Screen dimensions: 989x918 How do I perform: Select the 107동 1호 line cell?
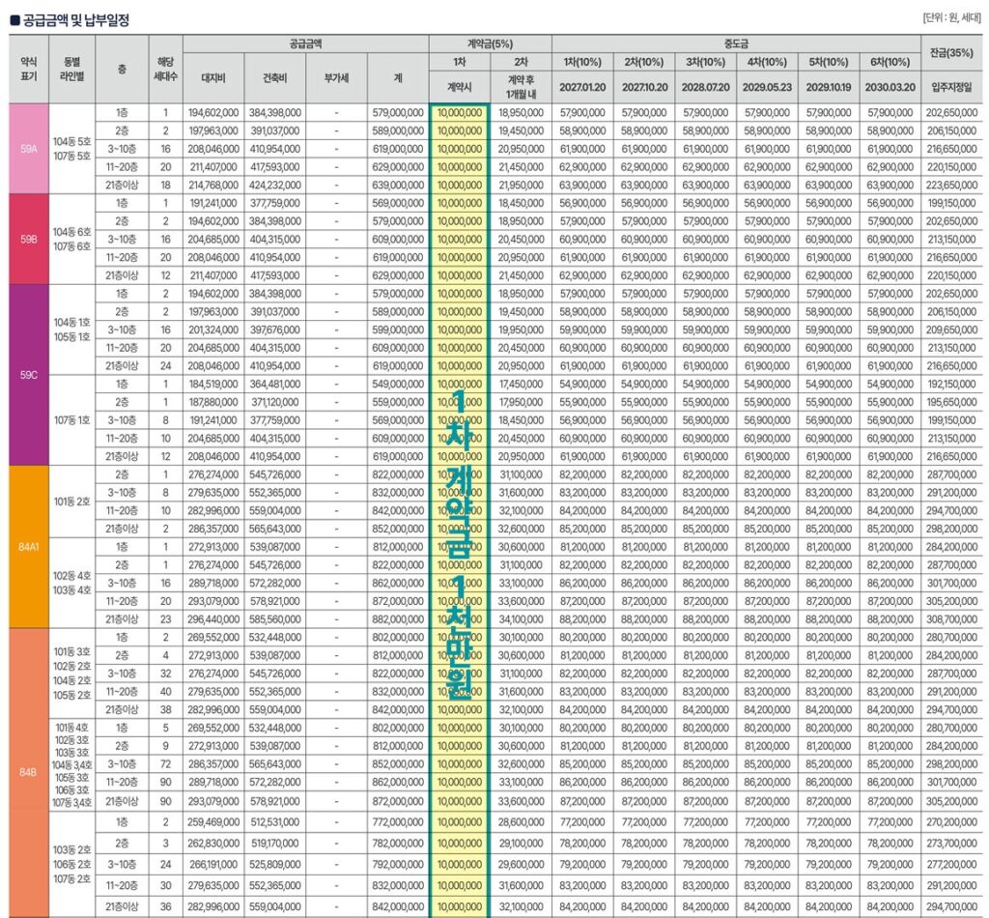tap(71, 420)
